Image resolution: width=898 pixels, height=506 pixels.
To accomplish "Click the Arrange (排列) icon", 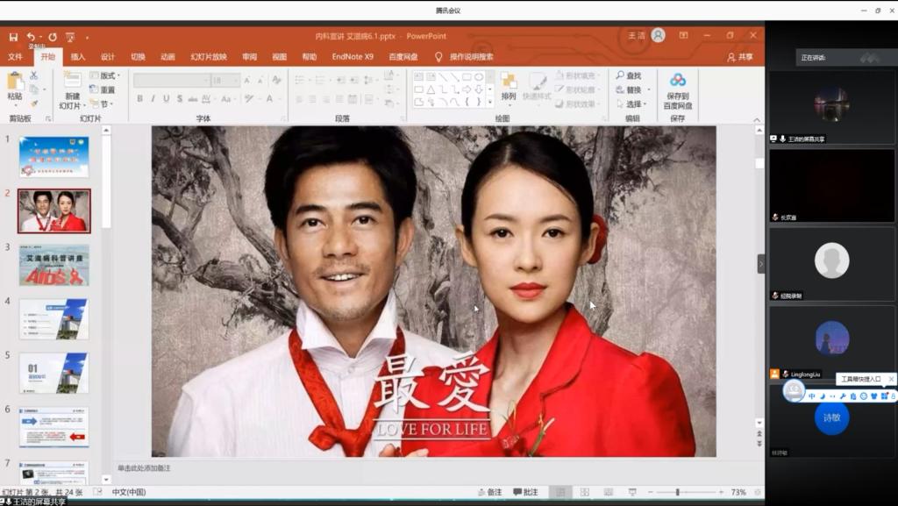I will [508, 82].
